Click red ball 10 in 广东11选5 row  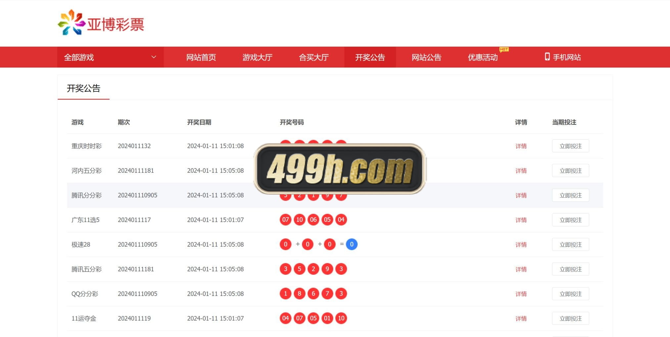(299, 219)
